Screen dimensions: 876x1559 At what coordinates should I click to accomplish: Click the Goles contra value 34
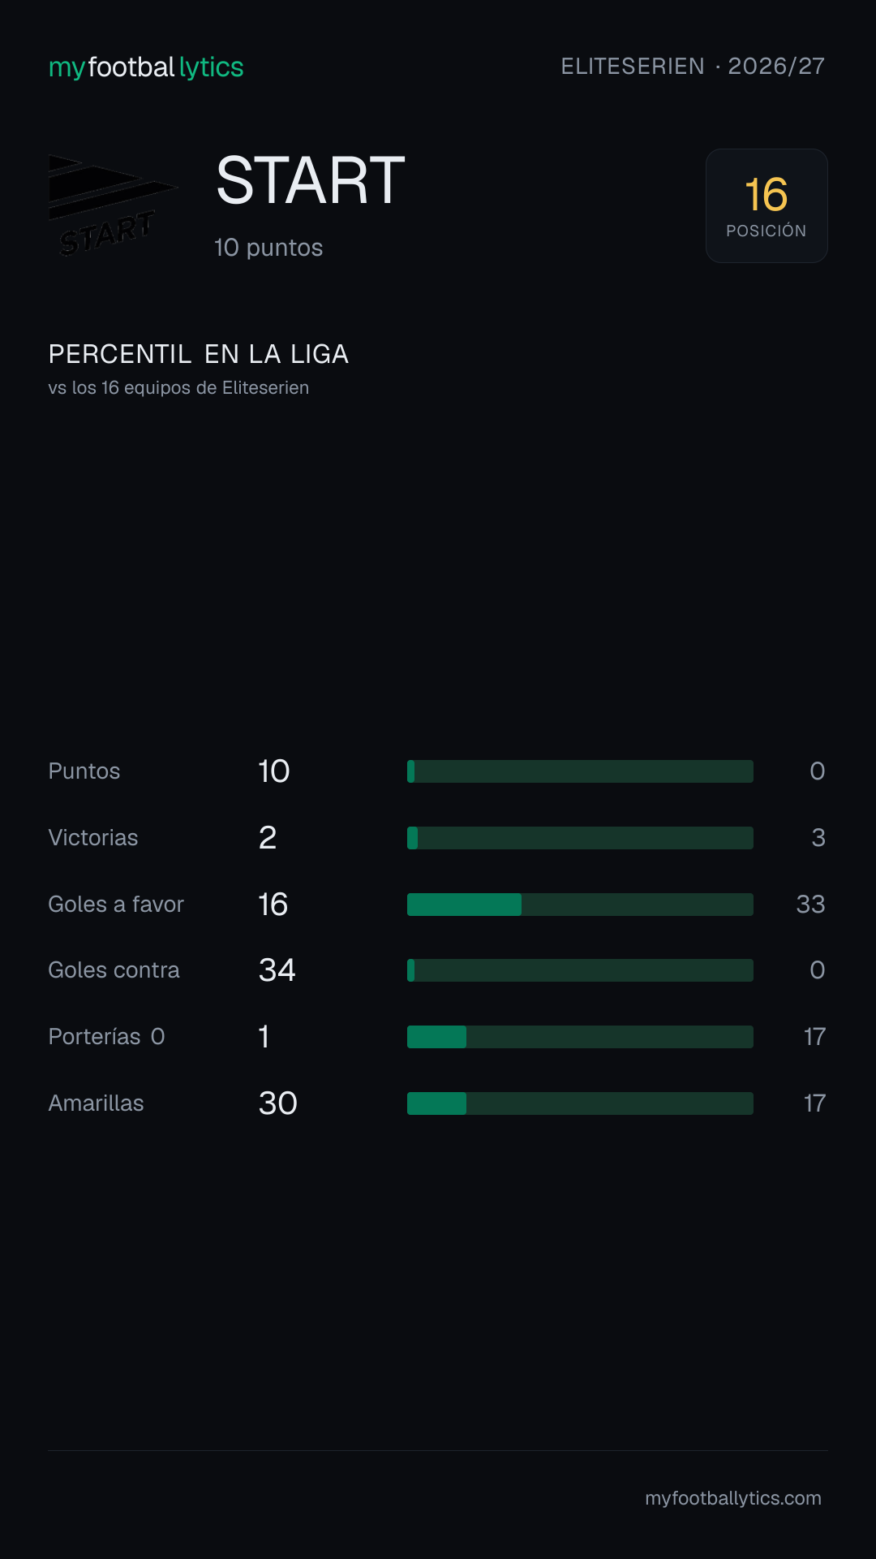point(277,970)
